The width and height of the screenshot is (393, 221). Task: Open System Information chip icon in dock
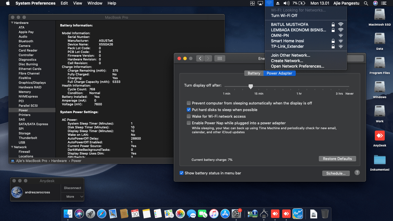pyautogui.click(x=252, y=214)
